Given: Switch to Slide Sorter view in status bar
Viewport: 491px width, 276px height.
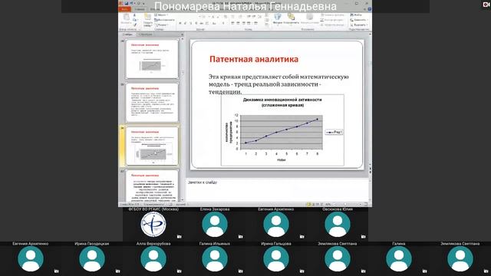Looking at the screenshot, I should 313,205.
